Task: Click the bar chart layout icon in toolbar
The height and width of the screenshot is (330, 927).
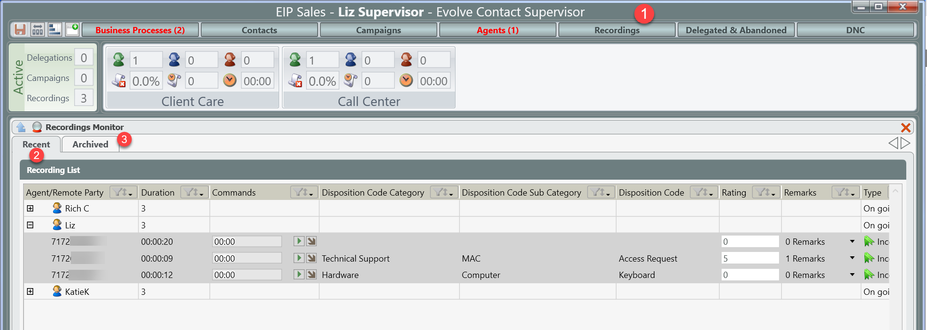Action: coord(54,30)
